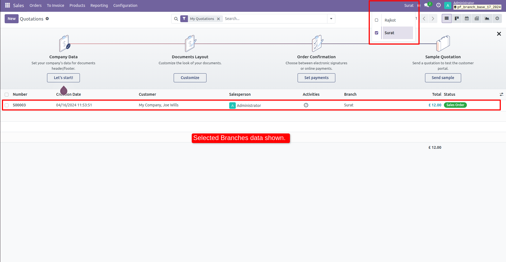The height and width of the screenshot is (262, 506).
Task: Open the apps grid menu icon
Action: [7, 5]
